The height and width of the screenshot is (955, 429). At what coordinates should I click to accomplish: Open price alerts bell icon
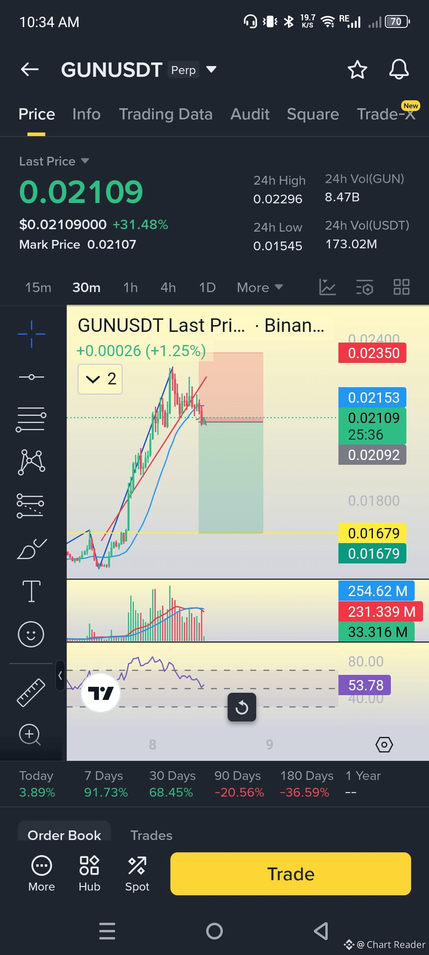click(399, 70)
